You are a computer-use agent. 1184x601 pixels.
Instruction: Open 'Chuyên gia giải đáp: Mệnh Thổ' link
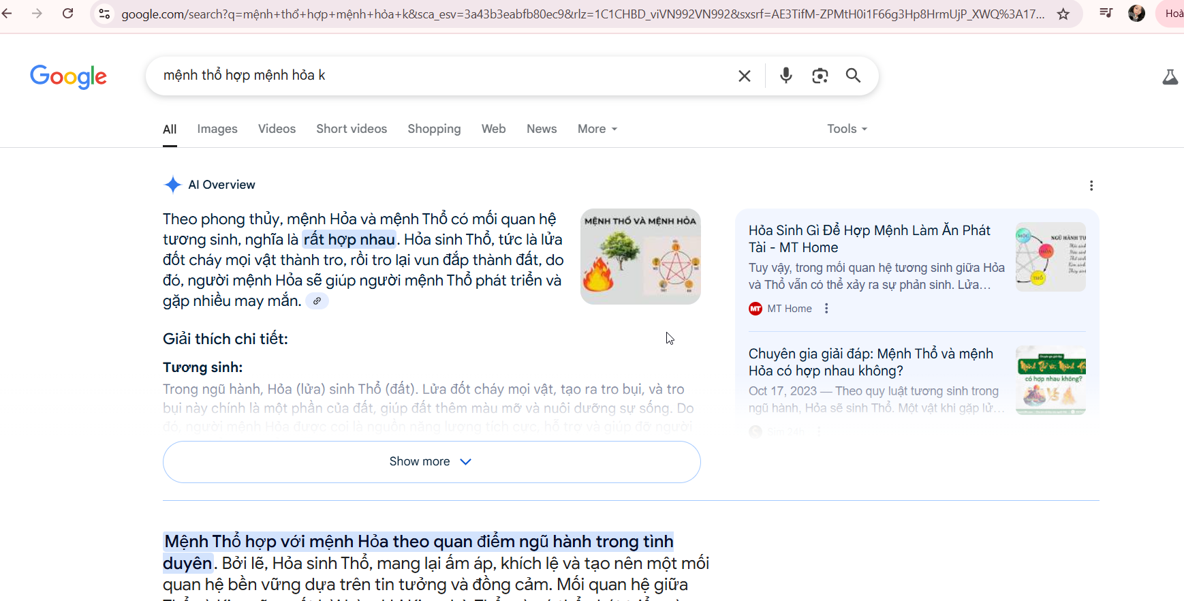point(871,363)
